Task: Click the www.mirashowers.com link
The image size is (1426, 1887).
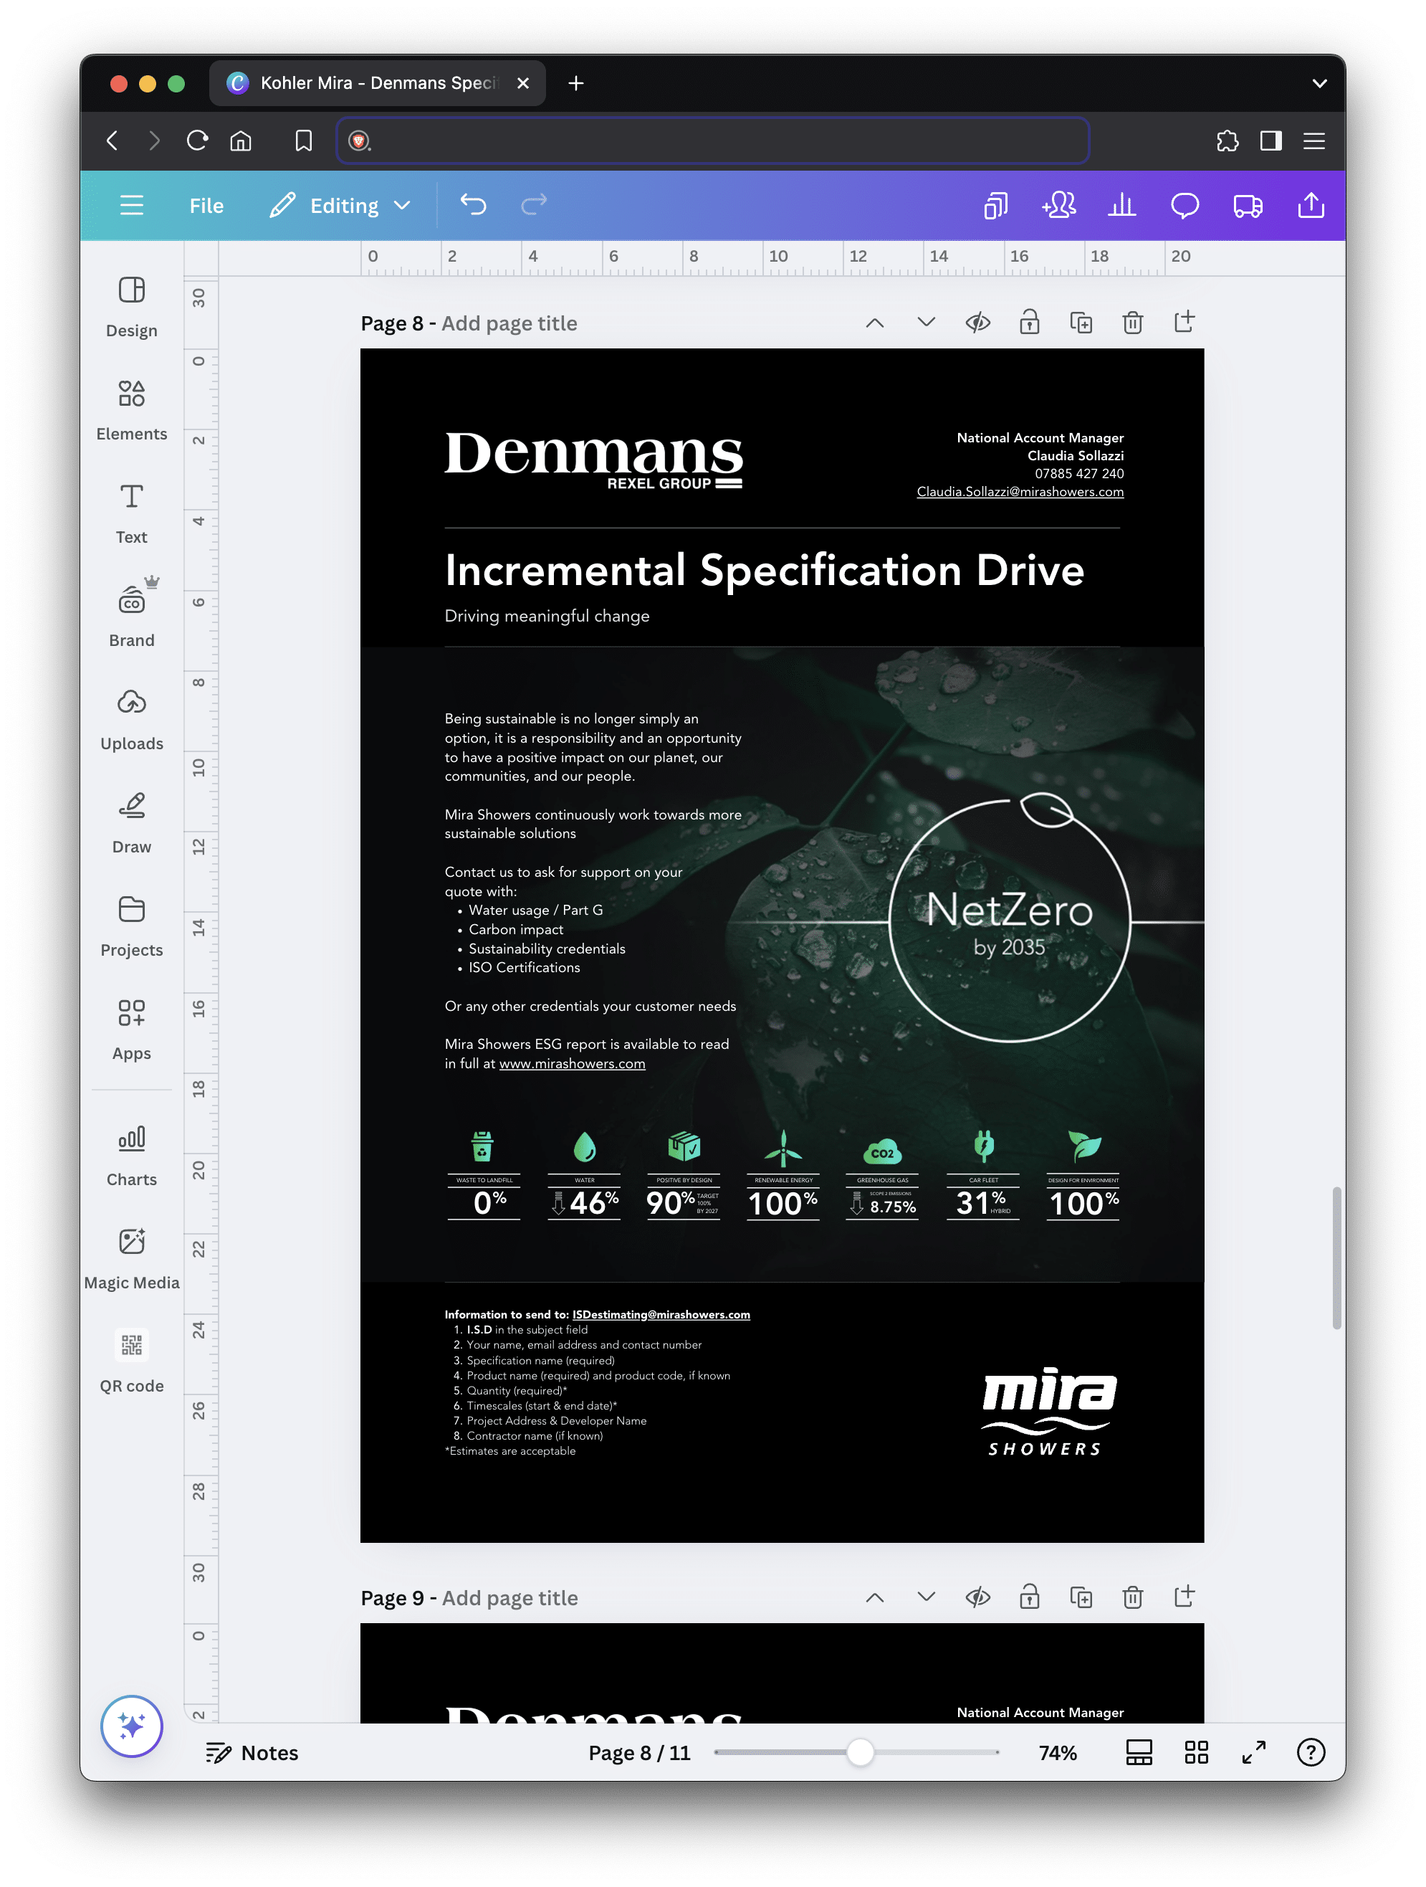Action: pos(573,1064)
